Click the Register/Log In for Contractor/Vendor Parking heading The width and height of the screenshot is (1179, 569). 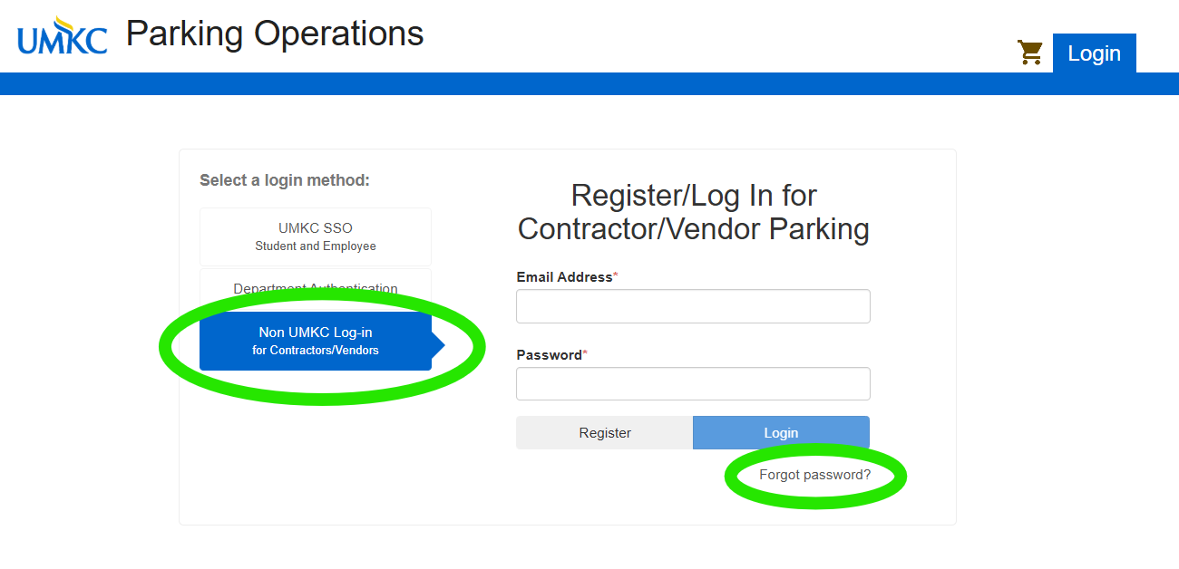[x=693, y=212]
